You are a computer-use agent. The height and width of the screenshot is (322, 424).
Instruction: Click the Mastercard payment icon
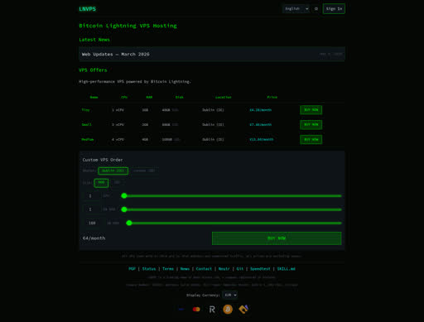[196, 310]
